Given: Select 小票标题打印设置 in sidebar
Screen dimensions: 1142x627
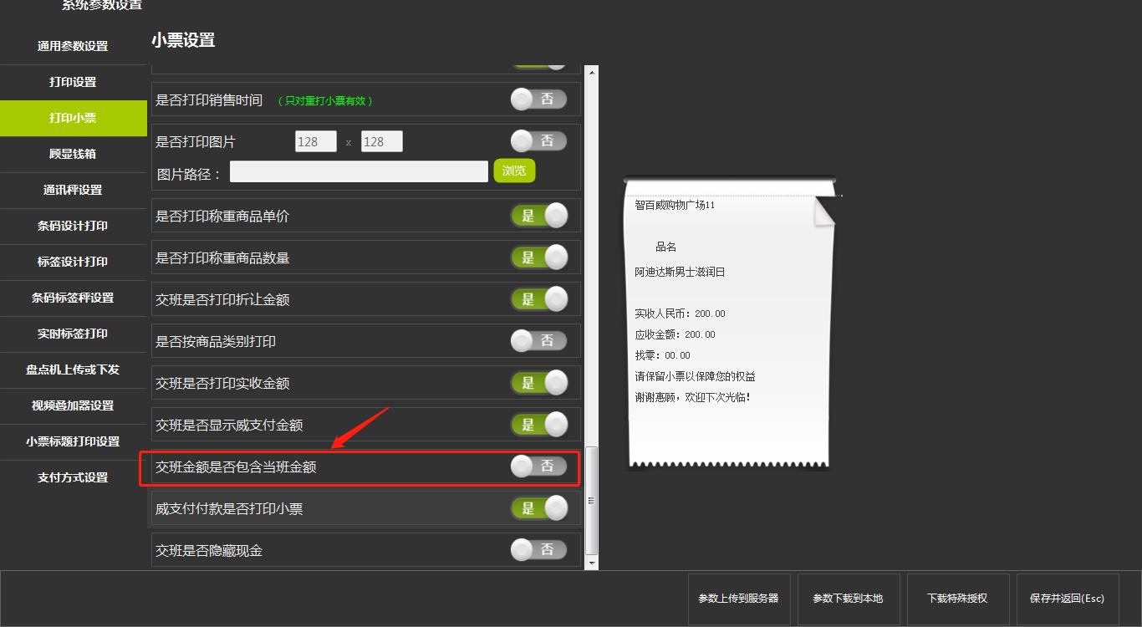Looking at the screenshot, I should (73, 441).
